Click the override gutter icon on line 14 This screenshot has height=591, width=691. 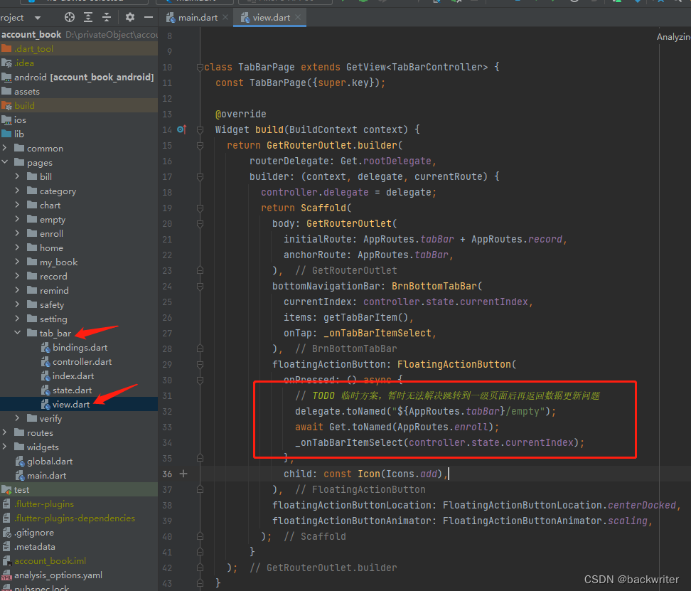pyautogui.click(x=181, y=129)
